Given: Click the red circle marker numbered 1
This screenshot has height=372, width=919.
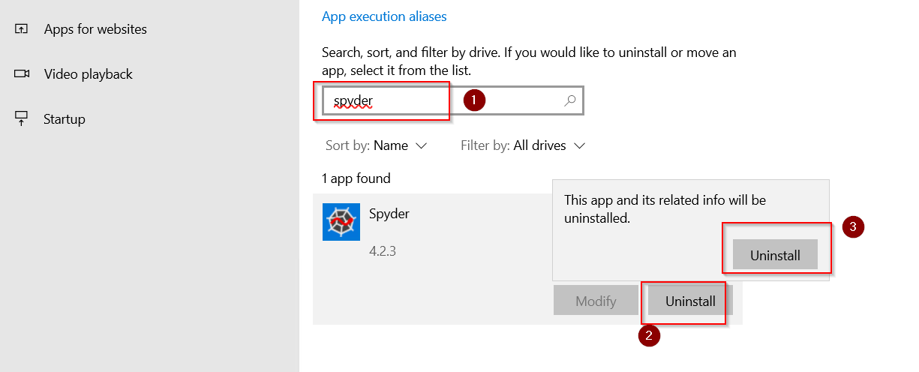Looking at the screenshot, I should tap(474, 100).
